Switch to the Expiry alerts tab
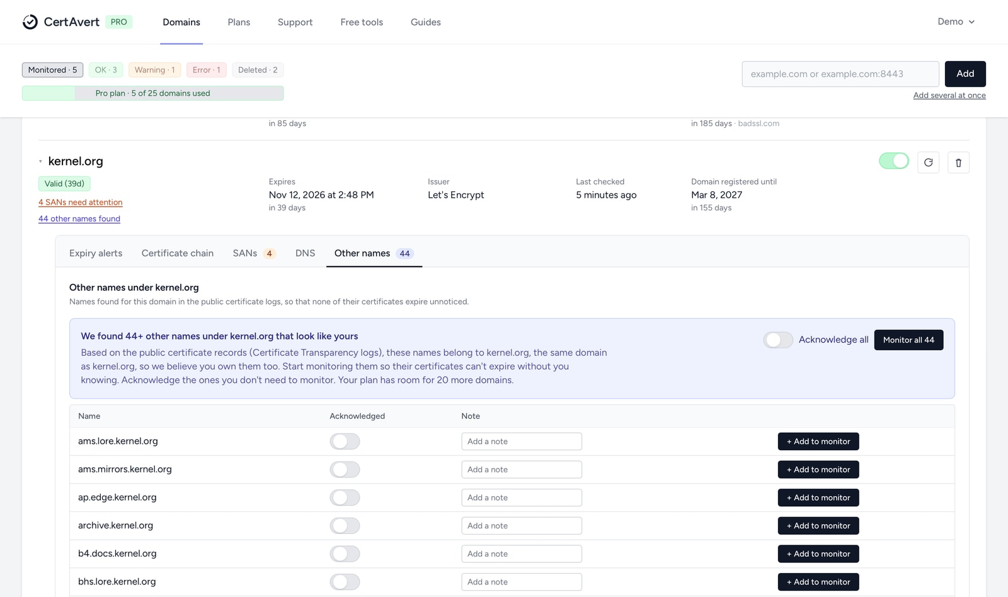Image resolution: width=1008 pixels, height=597 pixels. click(96, 253)
